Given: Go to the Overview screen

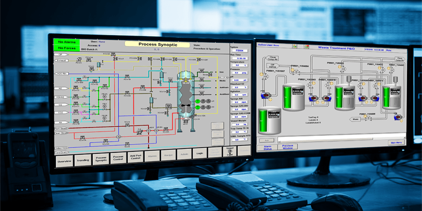Looking at the screenshot, I should click(64, 161).
